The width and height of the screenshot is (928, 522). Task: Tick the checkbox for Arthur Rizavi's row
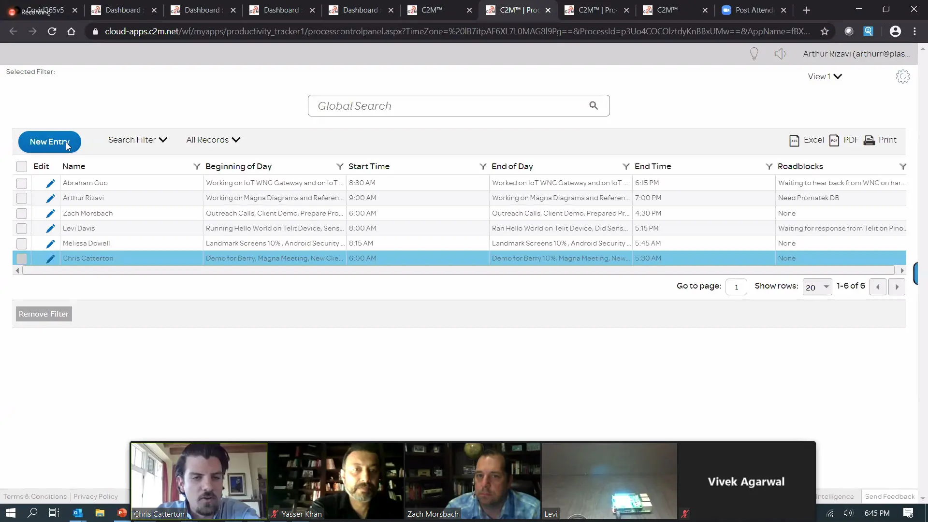22,198
